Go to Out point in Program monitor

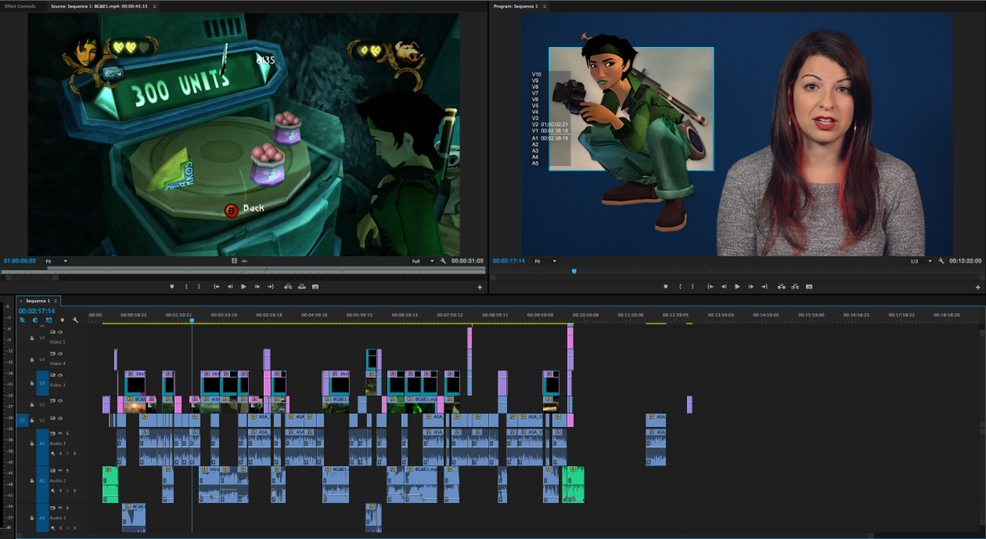tap(765, 287)
